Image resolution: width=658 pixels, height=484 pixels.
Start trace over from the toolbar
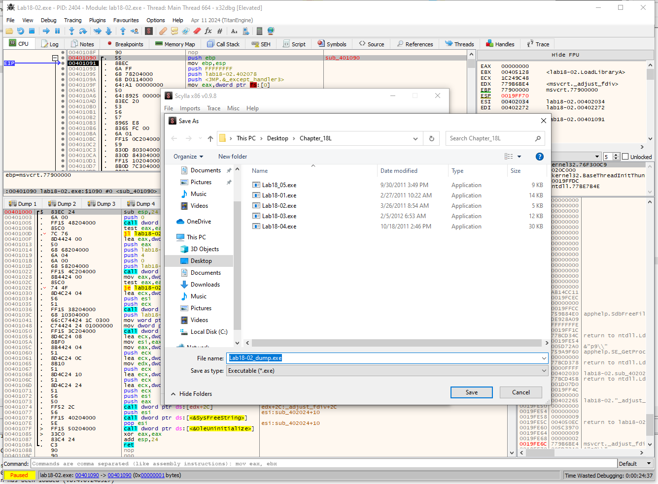pos(109,31)
